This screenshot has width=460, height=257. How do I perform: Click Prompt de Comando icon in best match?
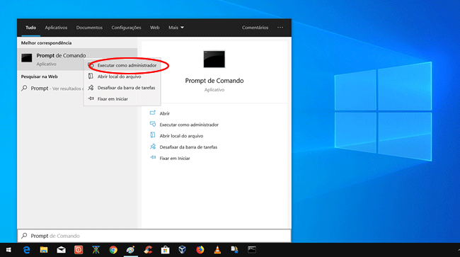pos(27,58)
